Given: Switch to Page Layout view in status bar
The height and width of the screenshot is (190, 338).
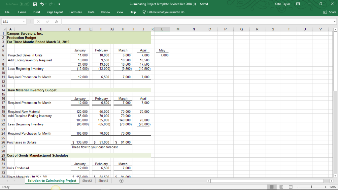Looking at the screenshot, I should point(281,187).
